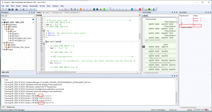Select main.c in the workspace tree
This screenshot has height=112, width=212.
17,36
